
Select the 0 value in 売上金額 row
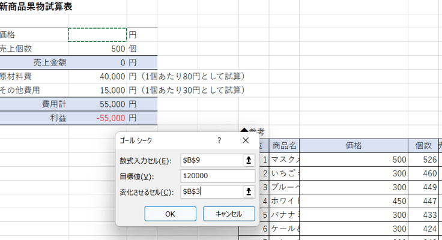point(97,62)
